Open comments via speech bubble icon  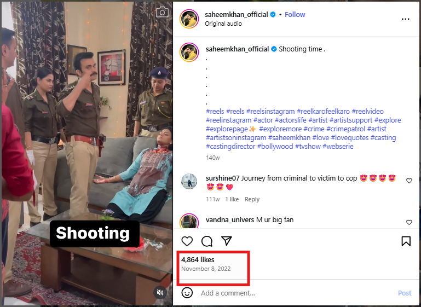[x=207, y=241]
